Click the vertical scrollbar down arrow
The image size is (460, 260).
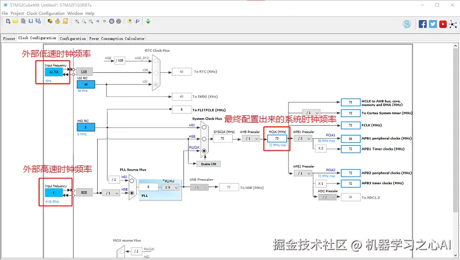(x=455, y=255)
